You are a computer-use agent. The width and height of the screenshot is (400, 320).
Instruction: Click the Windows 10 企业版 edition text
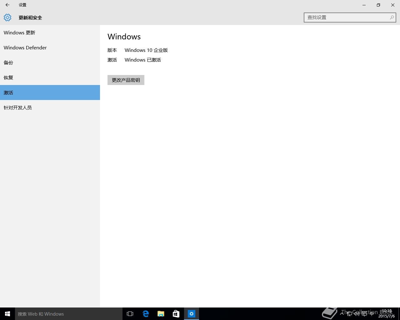(146, 50)
